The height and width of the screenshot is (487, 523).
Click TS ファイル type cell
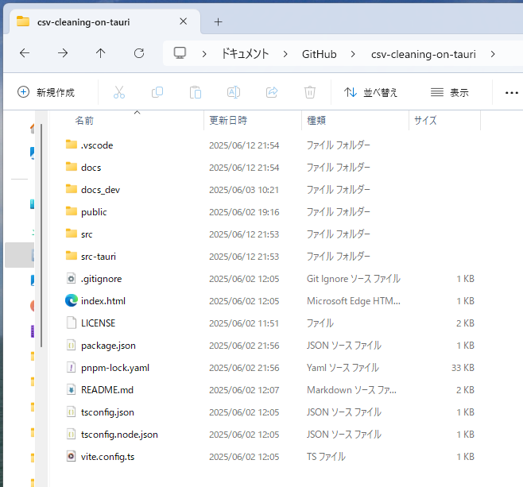(326, 457)
